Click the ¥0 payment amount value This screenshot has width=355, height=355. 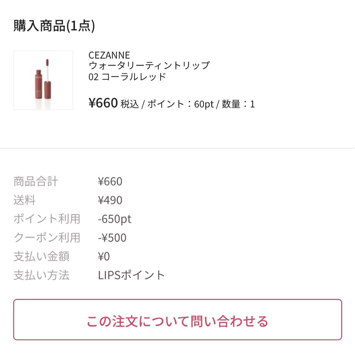104,256
